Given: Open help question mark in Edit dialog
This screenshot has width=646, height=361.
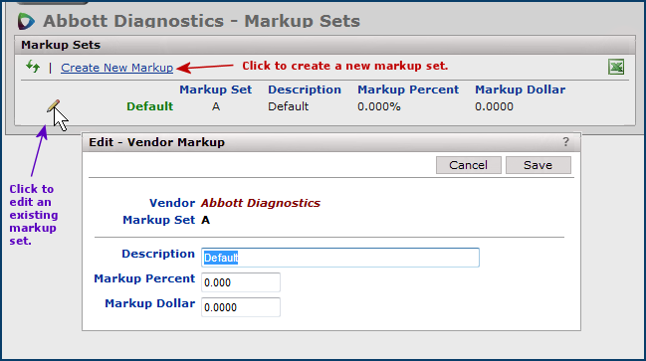Looking at the screenshot, I should [565, 141].
